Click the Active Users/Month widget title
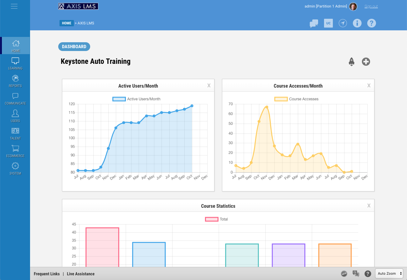This screenshot has width=407, height=280. pyautogui.click(x=138, y=86)
